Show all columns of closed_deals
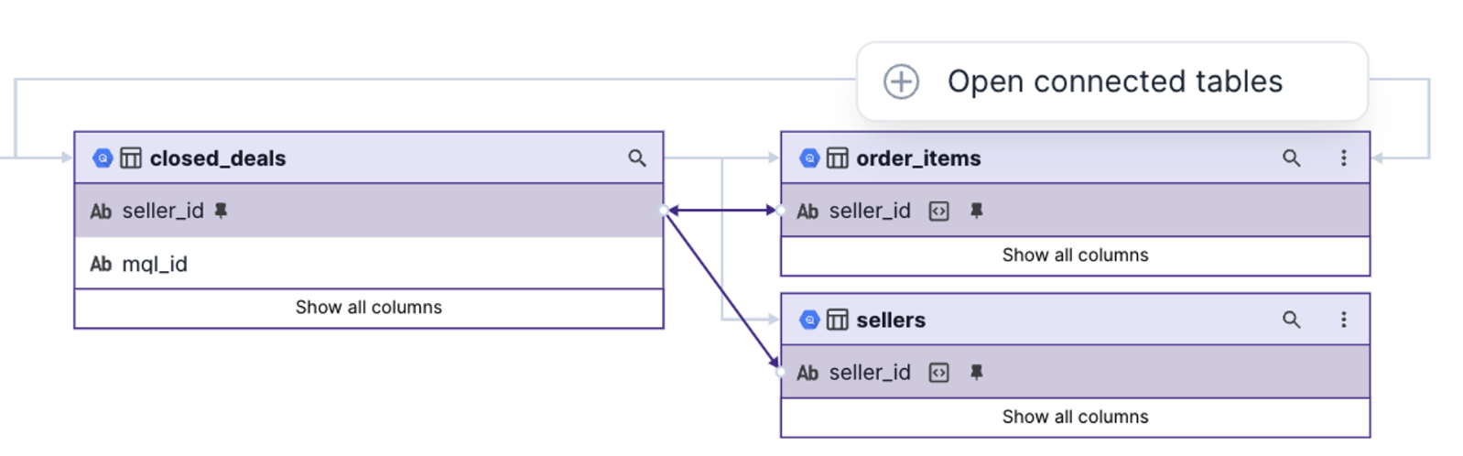Image resolution: width=1463 pixels, height=456 pixels. click(x=368, y=308)
